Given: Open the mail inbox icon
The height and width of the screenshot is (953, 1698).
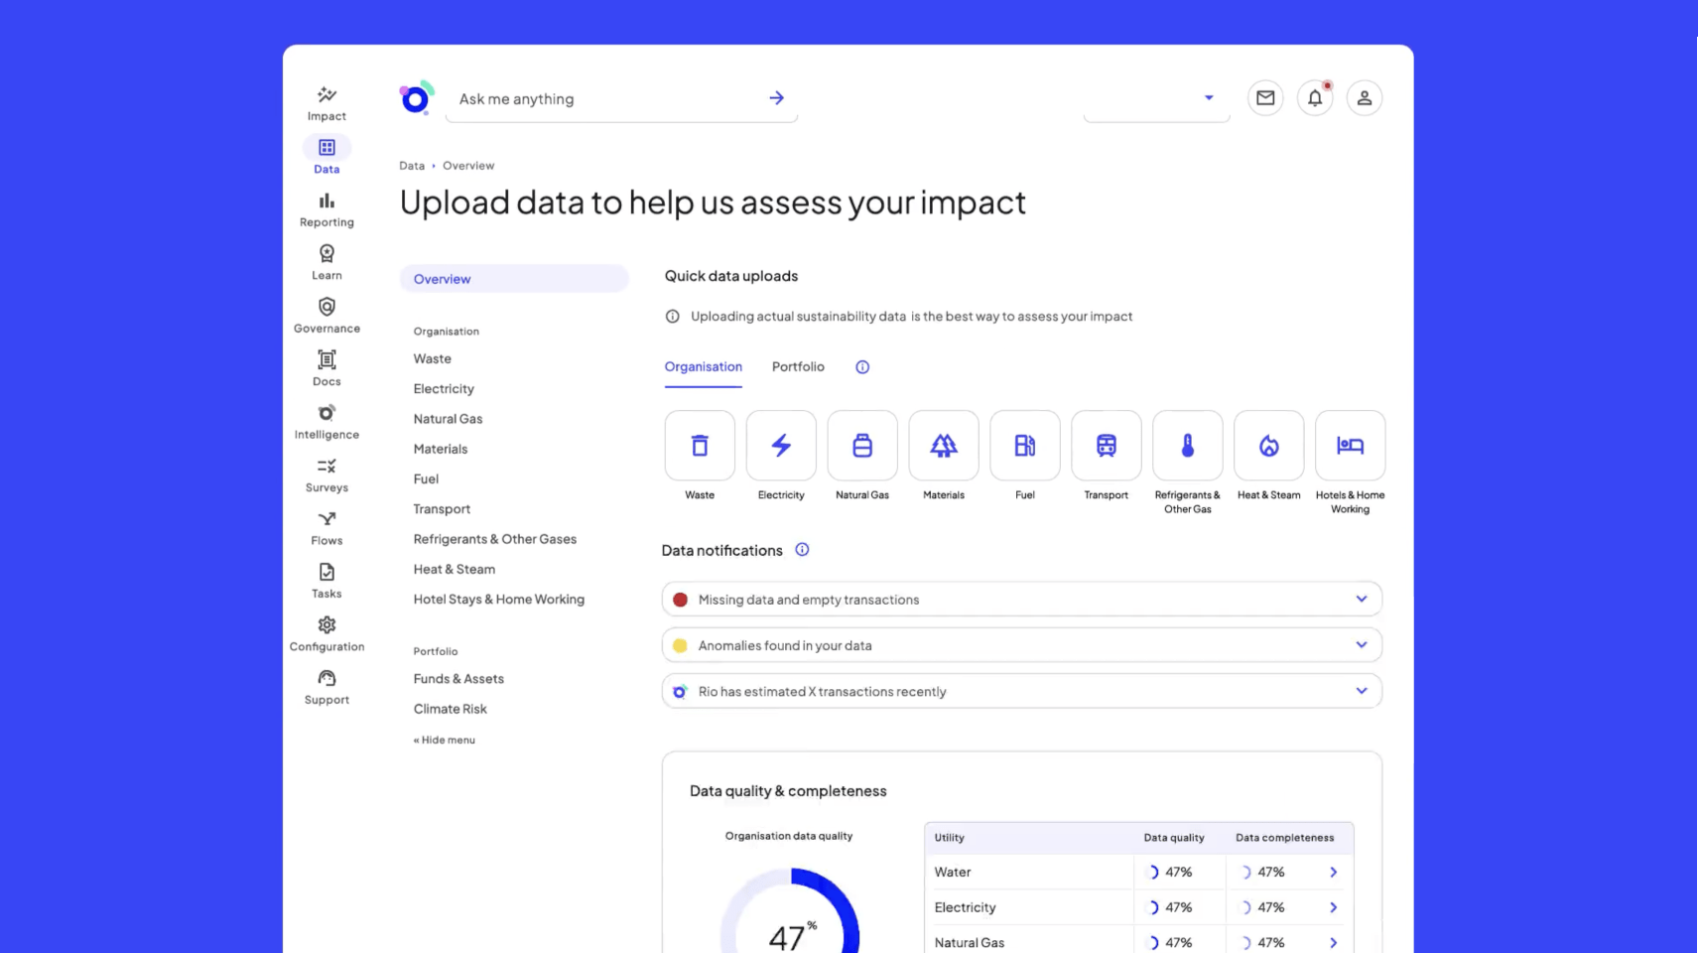Looking at the screenshot, I should pos(1265,97).
